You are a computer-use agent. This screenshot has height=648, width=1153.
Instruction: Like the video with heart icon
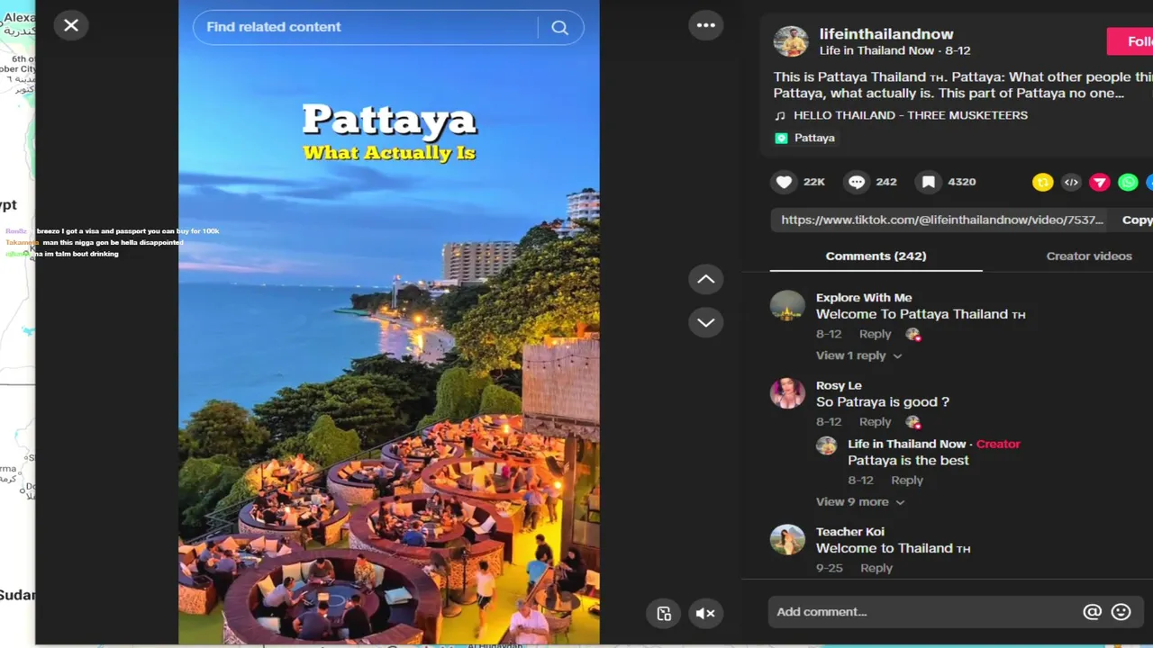point(785,182)
